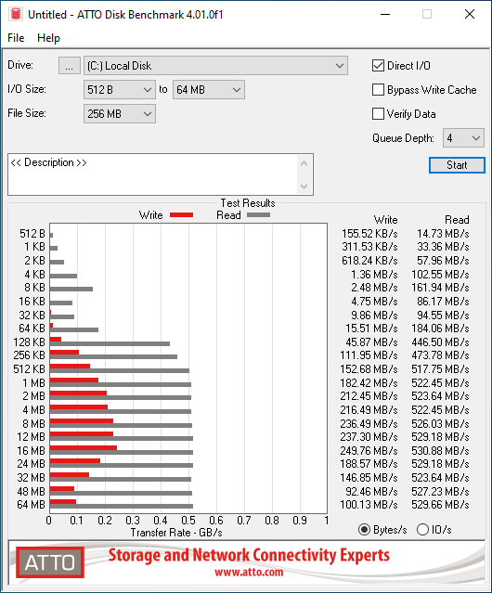Click the ATTO logo in the banner
492x593 pixels.
(50, 562)
